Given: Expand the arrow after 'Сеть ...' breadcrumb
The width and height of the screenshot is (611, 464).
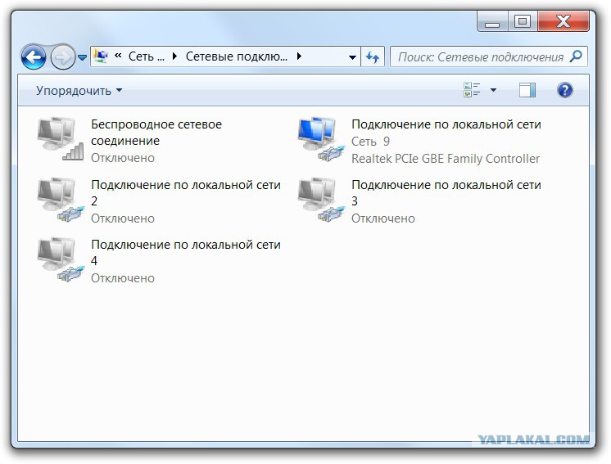Looking at the screenshot, I should click(175, 56).
